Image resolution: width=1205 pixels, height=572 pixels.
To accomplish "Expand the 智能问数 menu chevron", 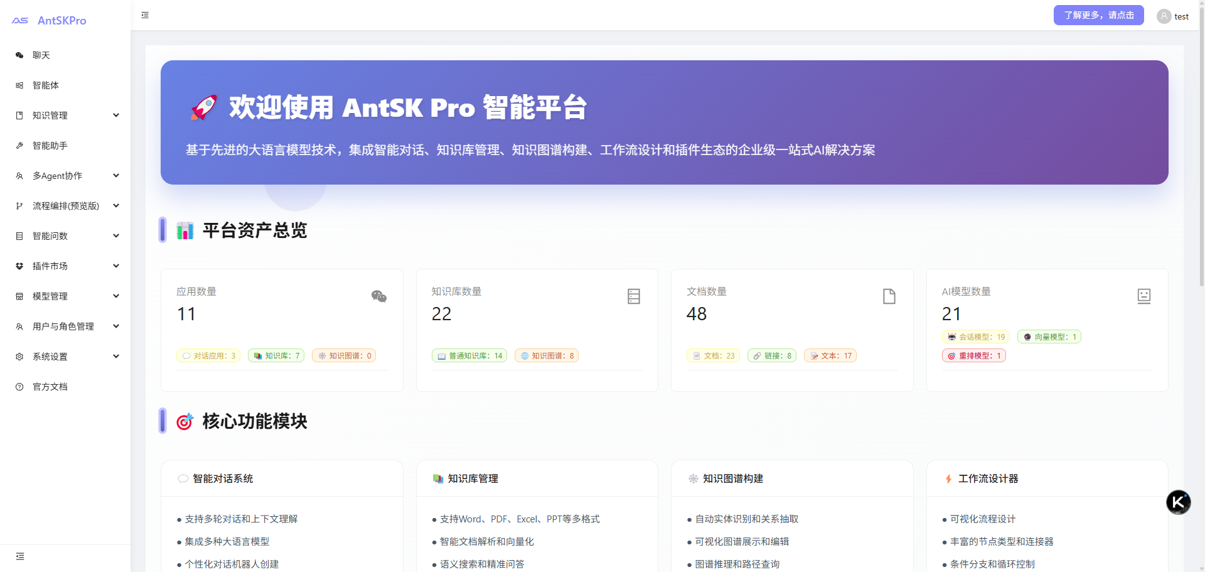I will click(116, 236).
